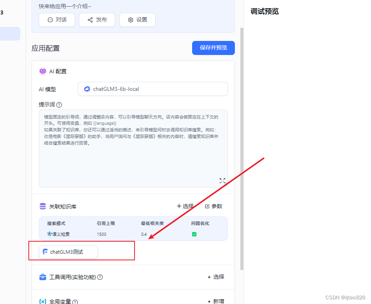Click the help icon next to 提示词
Image resolution: width=371 pixels, height=304 pixels.
[58, 104]
